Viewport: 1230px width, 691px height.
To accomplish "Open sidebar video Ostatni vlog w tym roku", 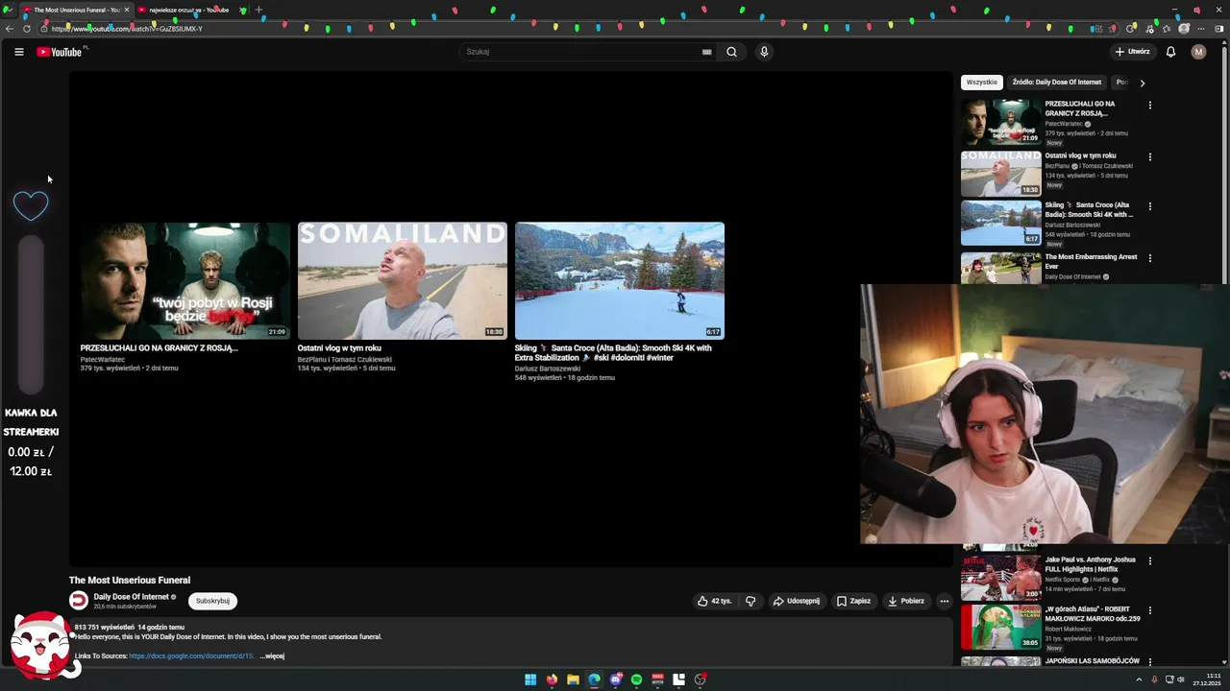I will pyautogui.click(x=1080, y=155).
